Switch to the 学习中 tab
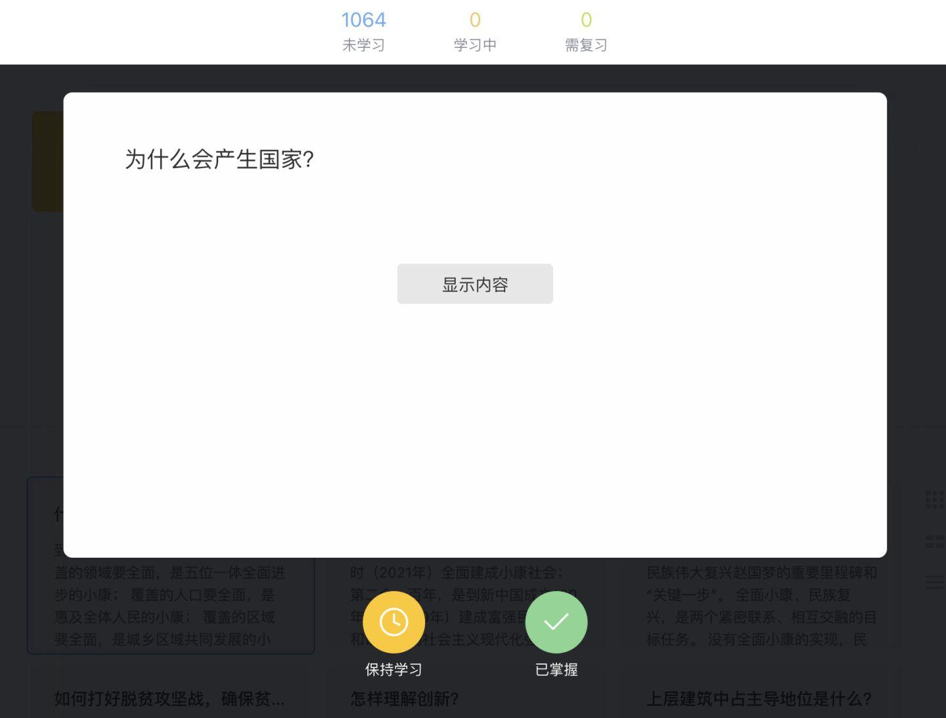 474,31
